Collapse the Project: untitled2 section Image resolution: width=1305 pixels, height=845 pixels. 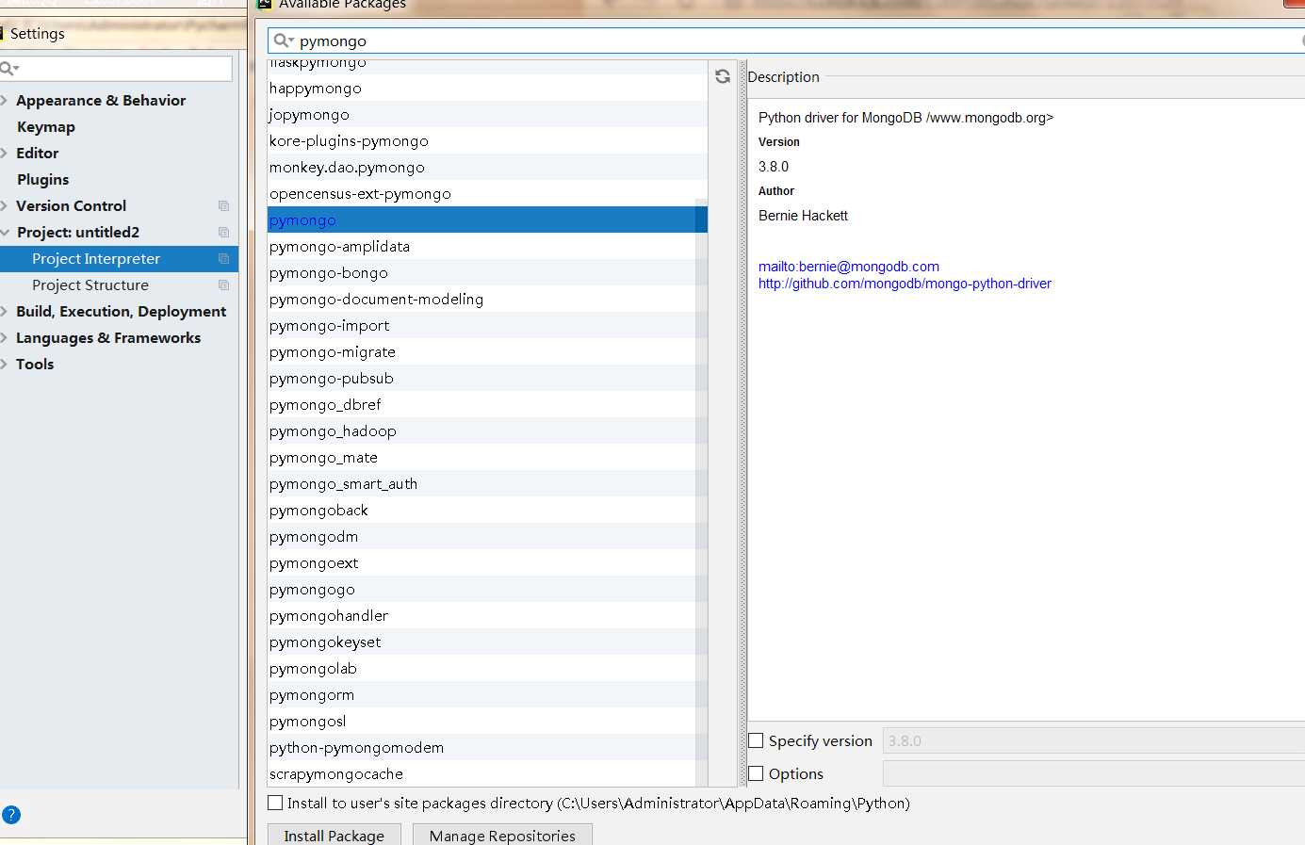click(x=5, y=232)
